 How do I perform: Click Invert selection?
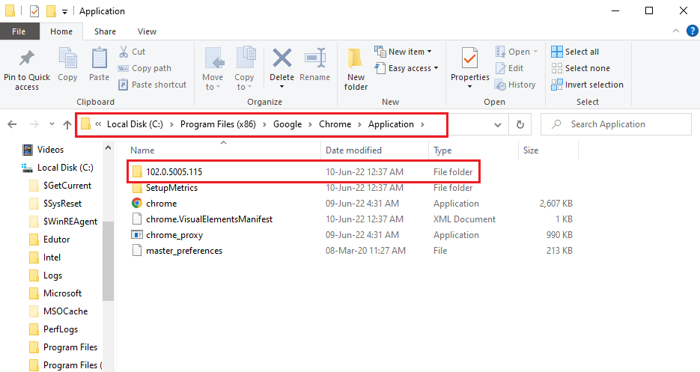click(x=587, y=85)
